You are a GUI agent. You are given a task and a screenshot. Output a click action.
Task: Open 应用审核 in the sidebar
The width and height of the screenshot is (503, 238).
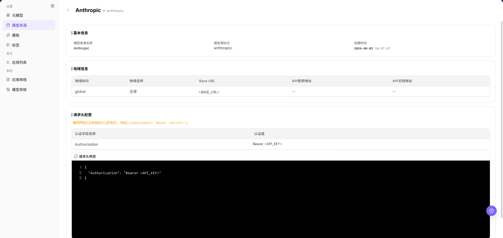point(29,80)
